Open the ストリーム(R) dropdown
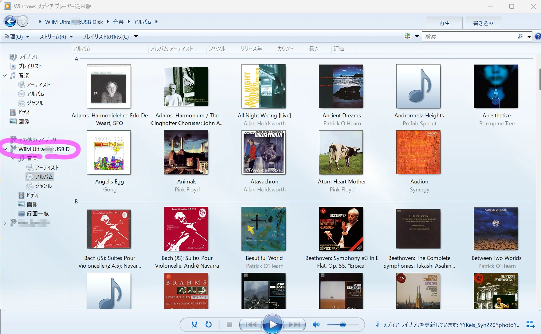541x334 pixels. pyautogui.click(x=56, y=37)
